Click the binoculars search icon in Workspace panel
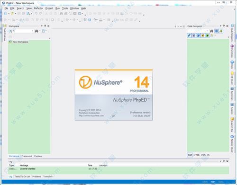The height and width of the screenshot is (185, 237). coord(36,31)
